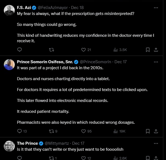Open the @Mittymartz handle link
Viewport: 166px width, 160px height.
57,143
